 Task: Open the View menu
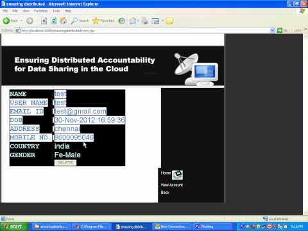pyautogui.click(x=26, y=11)
